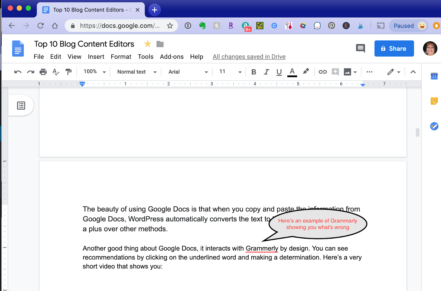
Task: Expand the insert image options arrow
Action: pyautogui.click(x=355, y=72)
